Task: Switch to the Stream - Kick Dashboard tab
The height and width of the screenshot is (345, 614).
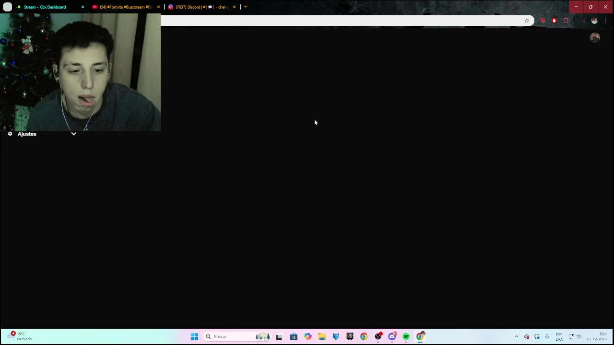Action: click(x=45, y=7)
